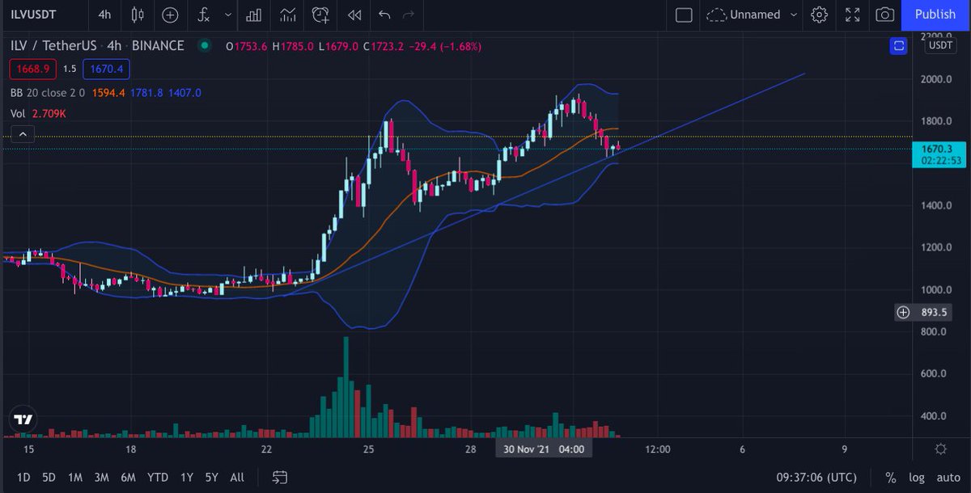971x493 pixels.
Task: Collapse the indicator legend with the chevron
Action: click(22, 133)
